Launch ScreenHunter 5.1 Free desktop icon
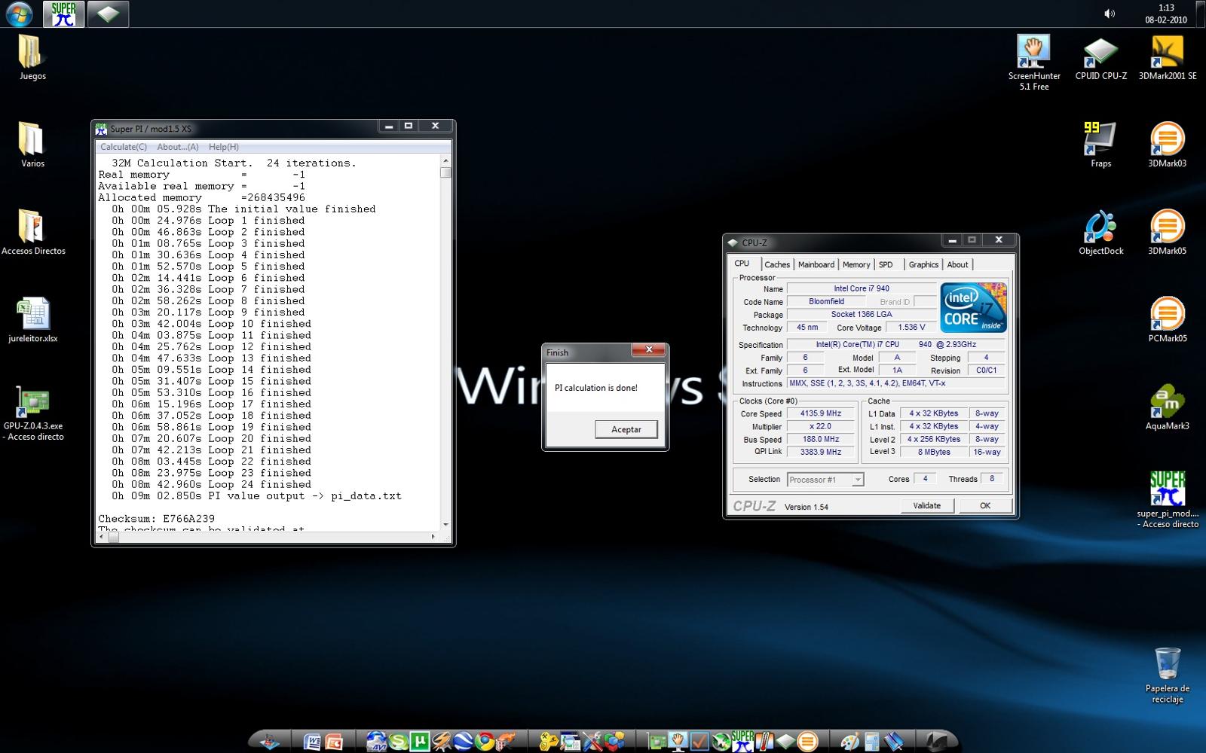 [1034, 62]
